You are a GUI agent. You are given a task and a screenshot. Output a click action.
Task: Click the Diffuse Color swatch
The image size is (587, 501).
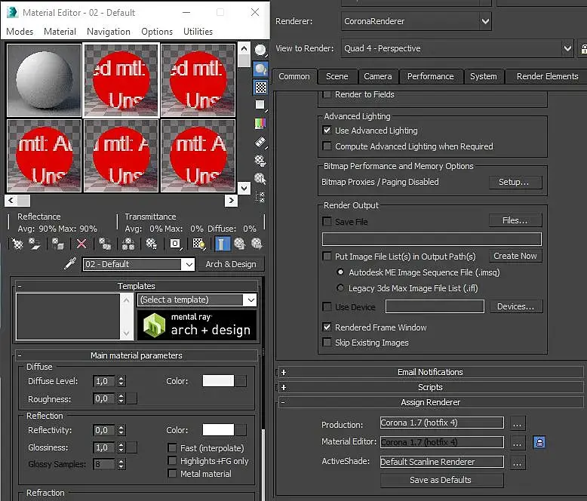point(218,381)
